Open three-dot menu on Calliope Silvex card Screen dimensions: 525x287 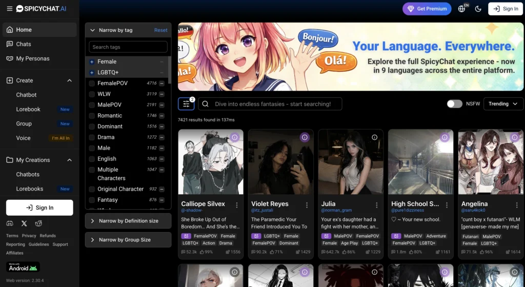[x=237, y=205]
